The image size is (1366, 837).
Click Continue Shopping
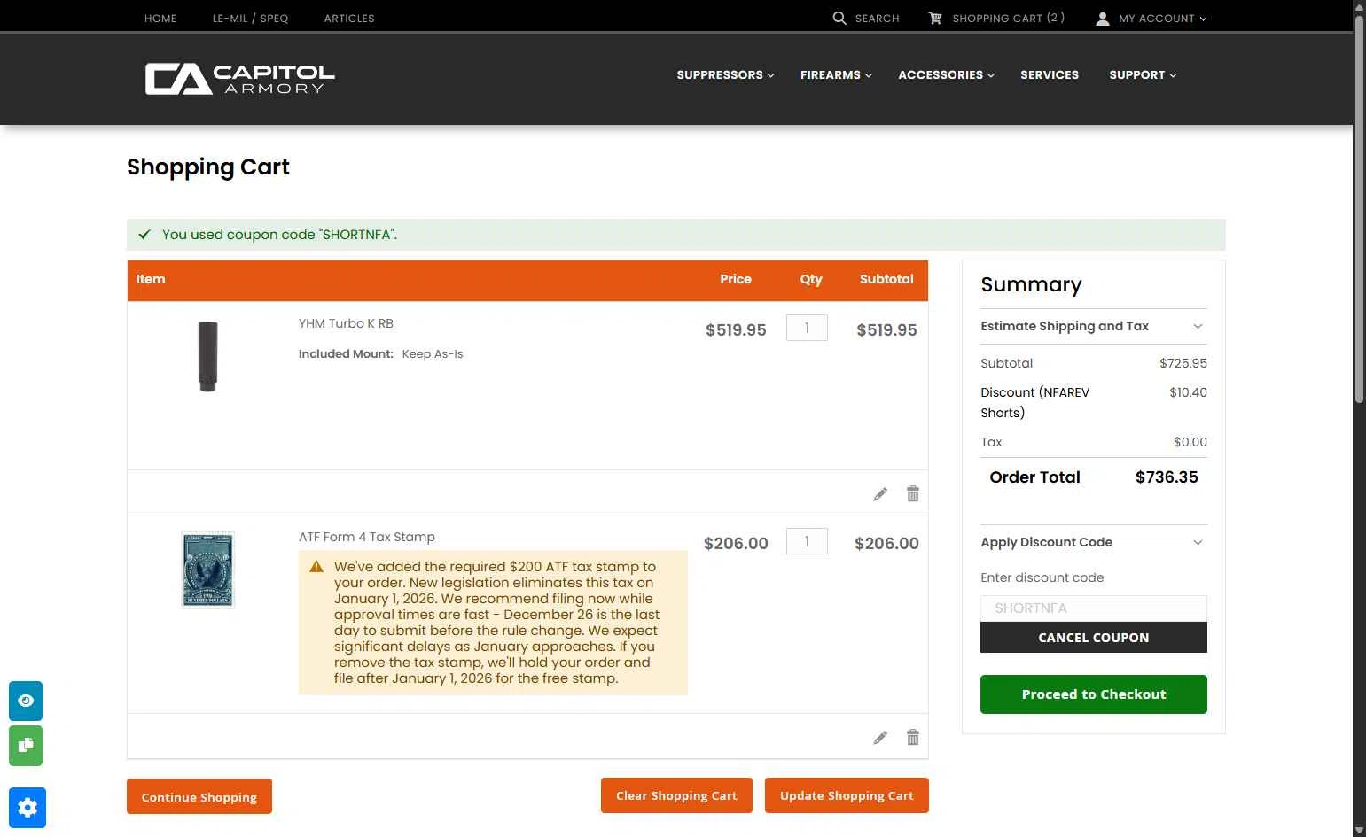pyautogui.click(x=199, y=796)
